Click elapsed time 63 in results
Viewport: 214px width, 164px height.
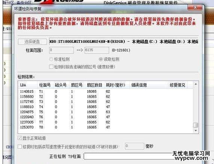pos(108,112)
